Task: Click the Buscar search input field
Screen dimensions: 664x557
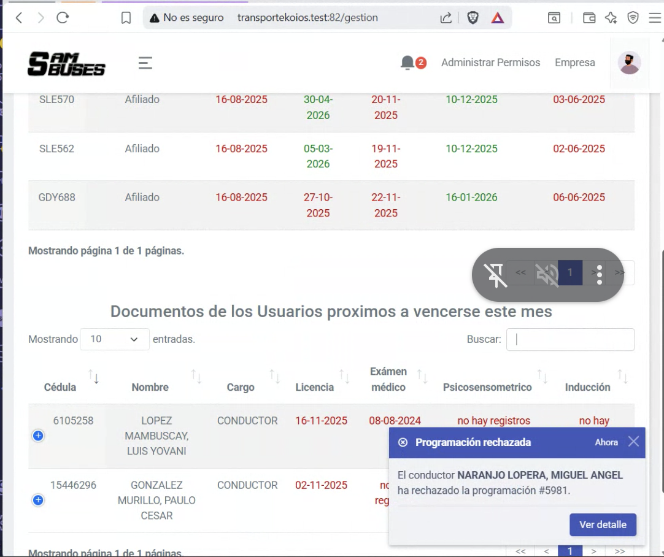Action: coord(569,339)
